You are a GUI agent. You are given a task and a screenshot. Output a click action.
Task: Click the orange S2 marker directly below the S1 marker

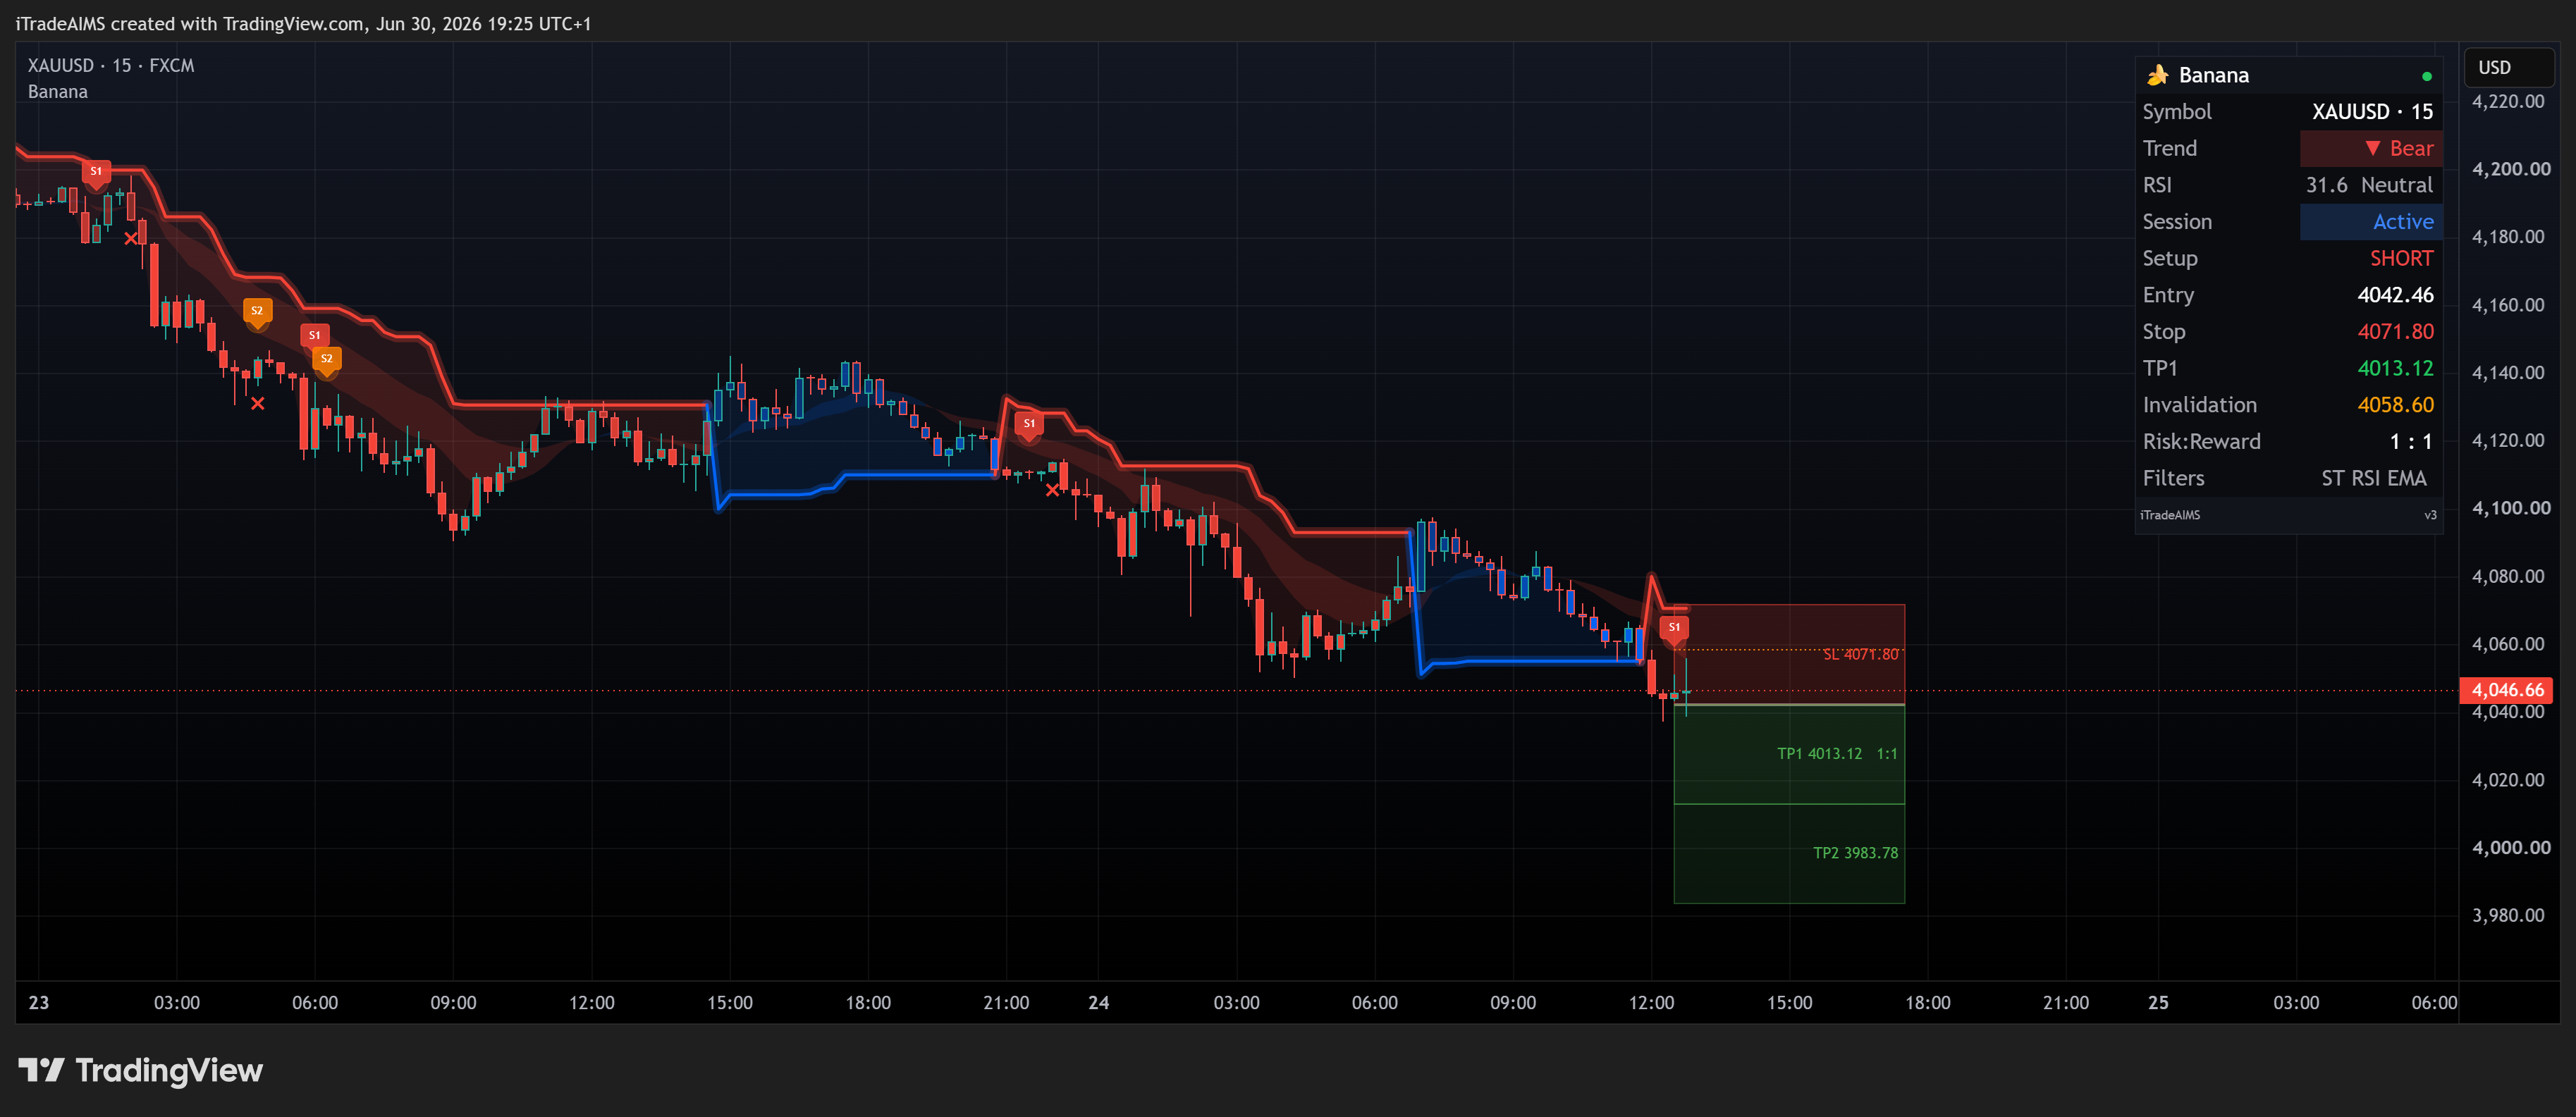coord(326,360)
